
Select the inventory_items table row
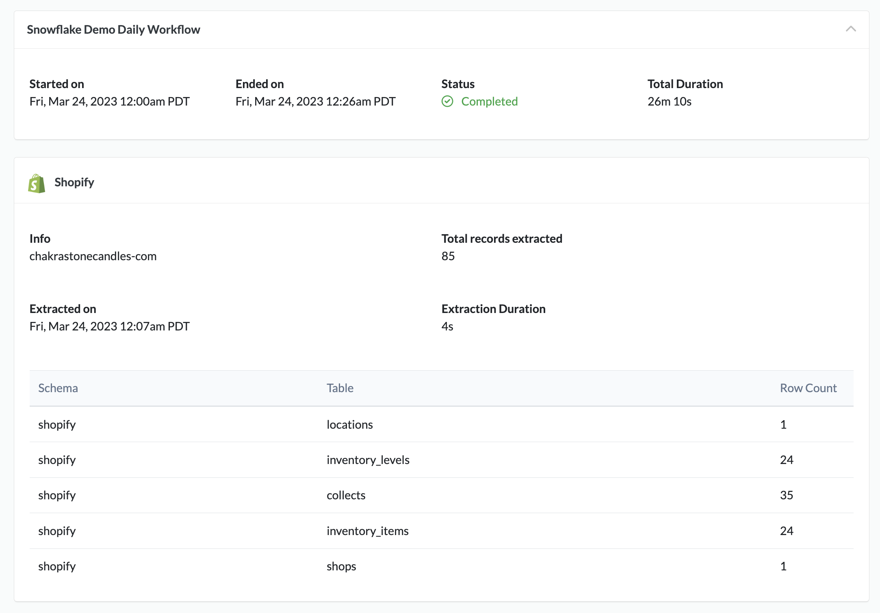click(x=442, y=531)
